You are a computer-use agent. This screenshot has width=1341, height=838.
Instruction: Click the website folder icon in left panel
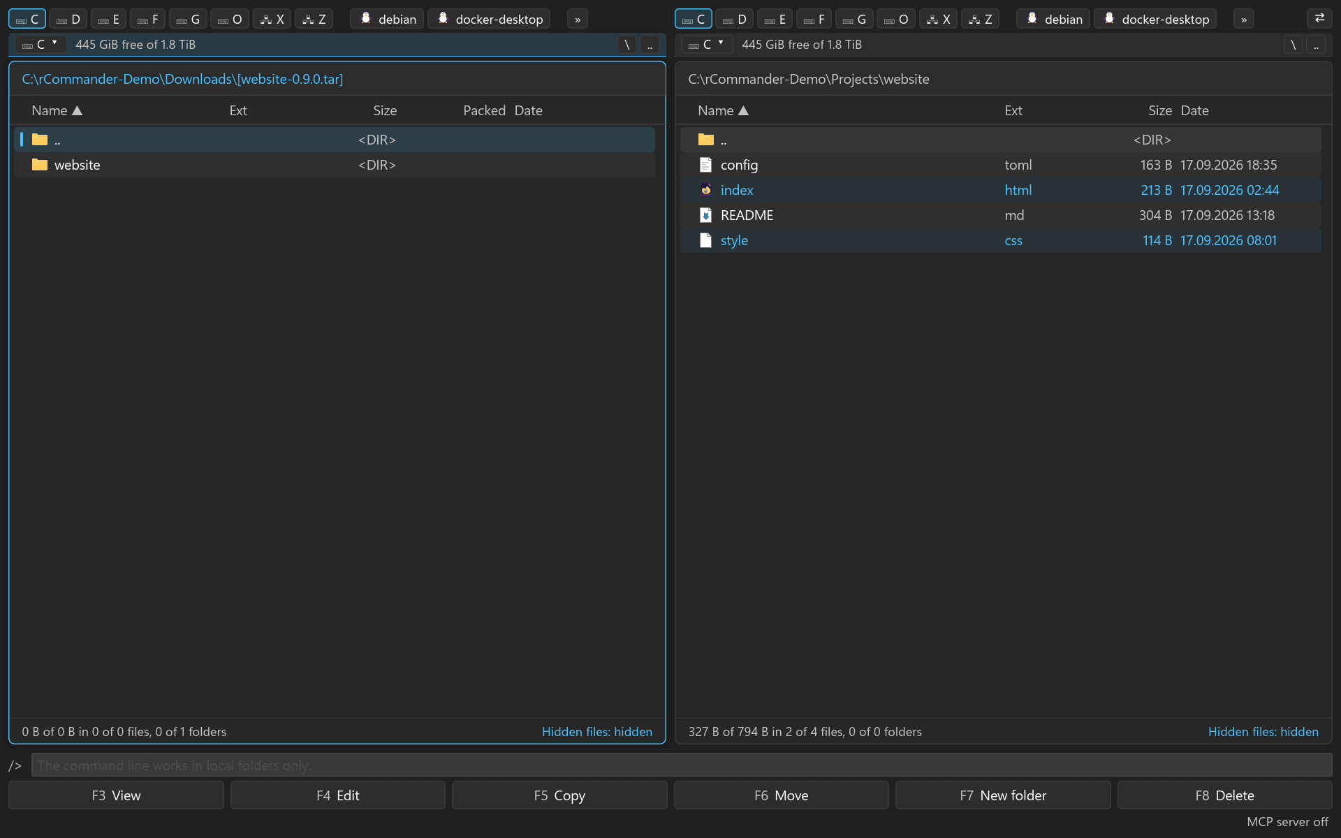(40, 165)
